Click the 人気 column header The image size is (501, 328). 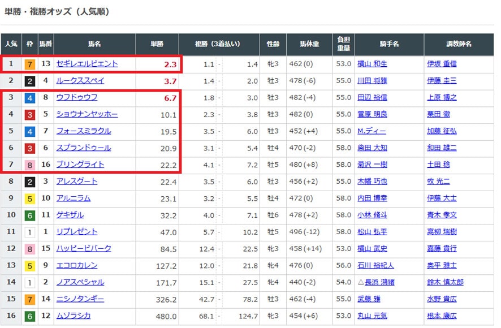click(11, 44)
